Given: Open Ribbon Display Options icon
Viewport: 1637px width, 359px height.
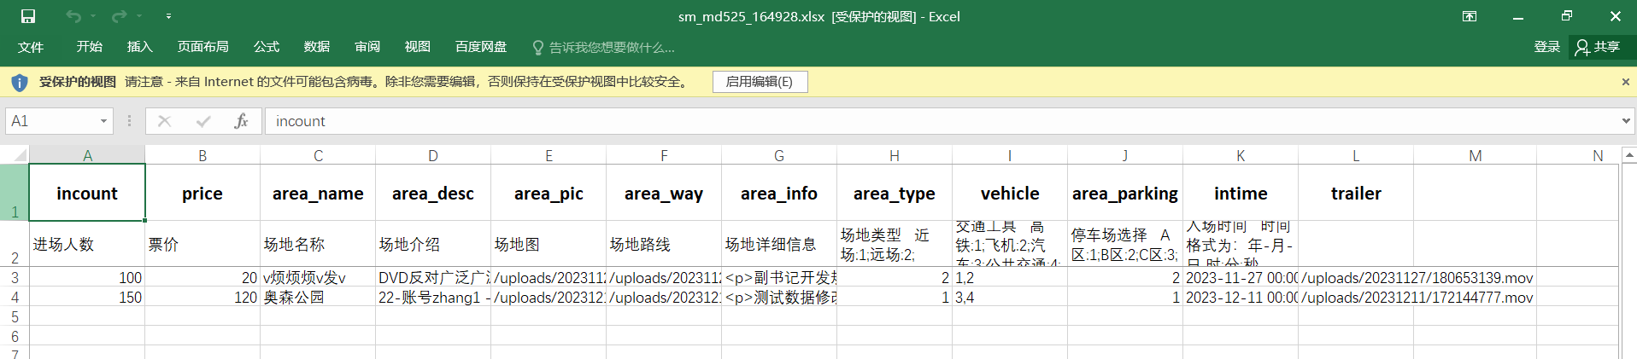Looking at the screenshot, I should [1470, 16].
